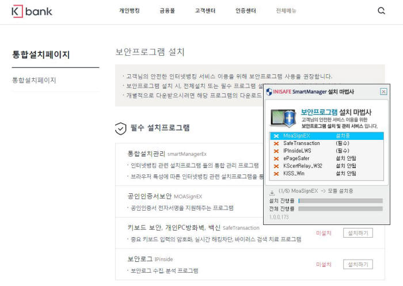Select the ePageSafer row in installer list
Viewport: 403px width, 286px height.
point(326,158)
